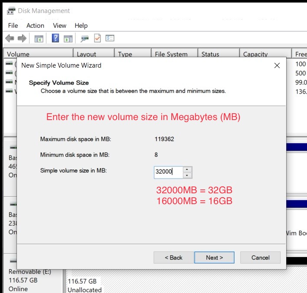
Task: Increase volume size with up spinner arrow
Action: pos(187,169)
